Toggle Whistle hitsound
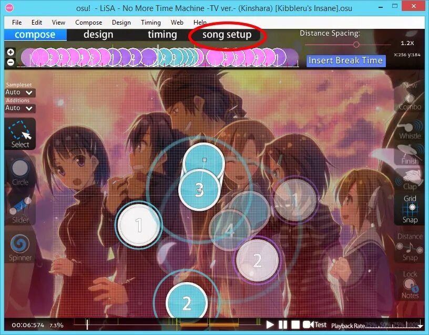 [410, 130]
